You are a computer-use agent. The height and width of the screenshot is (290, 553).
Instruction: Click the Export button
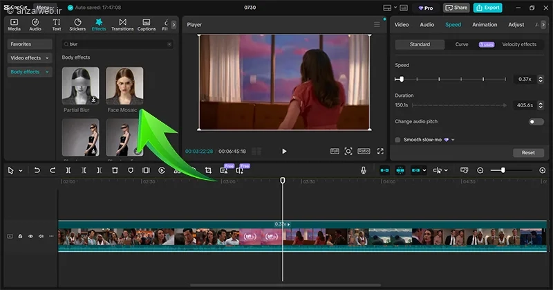point(488,8)
